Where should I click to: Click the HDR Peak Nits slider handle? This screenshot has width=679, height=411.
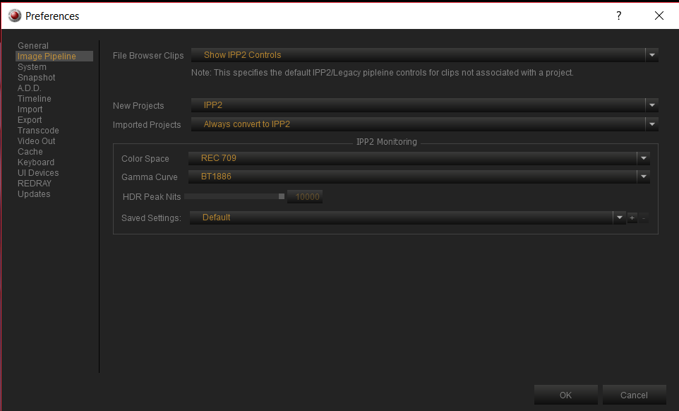click(282, 196)
